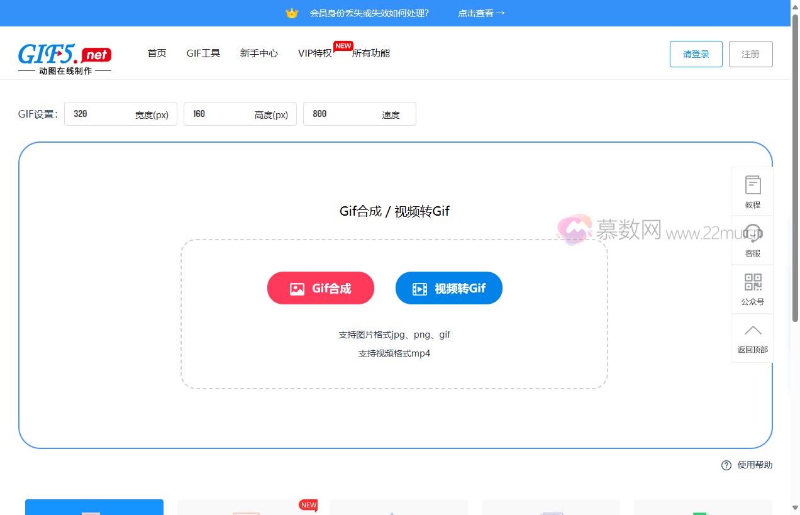
Task: Open the 首页 menu item
Action: coord(157,53)
